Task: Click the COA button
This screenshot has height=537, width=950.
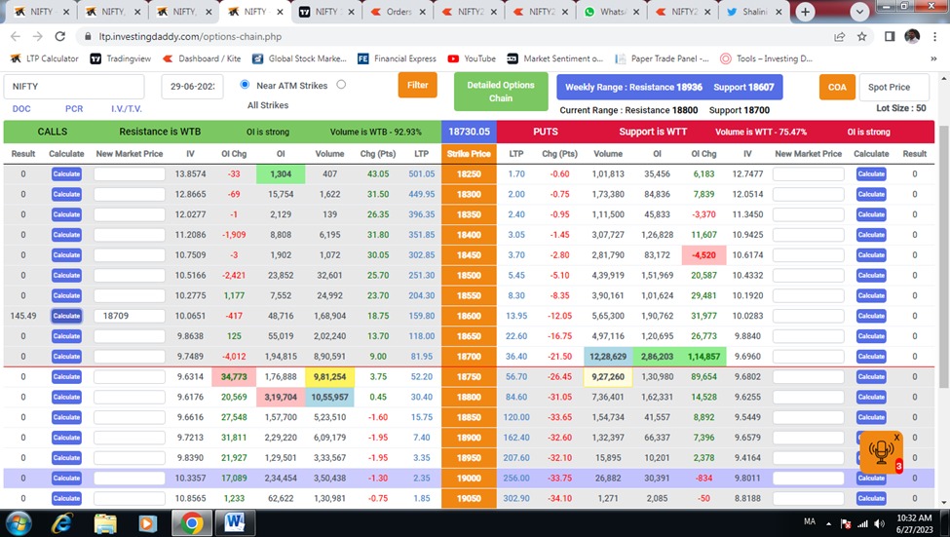Action: point(837,88)
